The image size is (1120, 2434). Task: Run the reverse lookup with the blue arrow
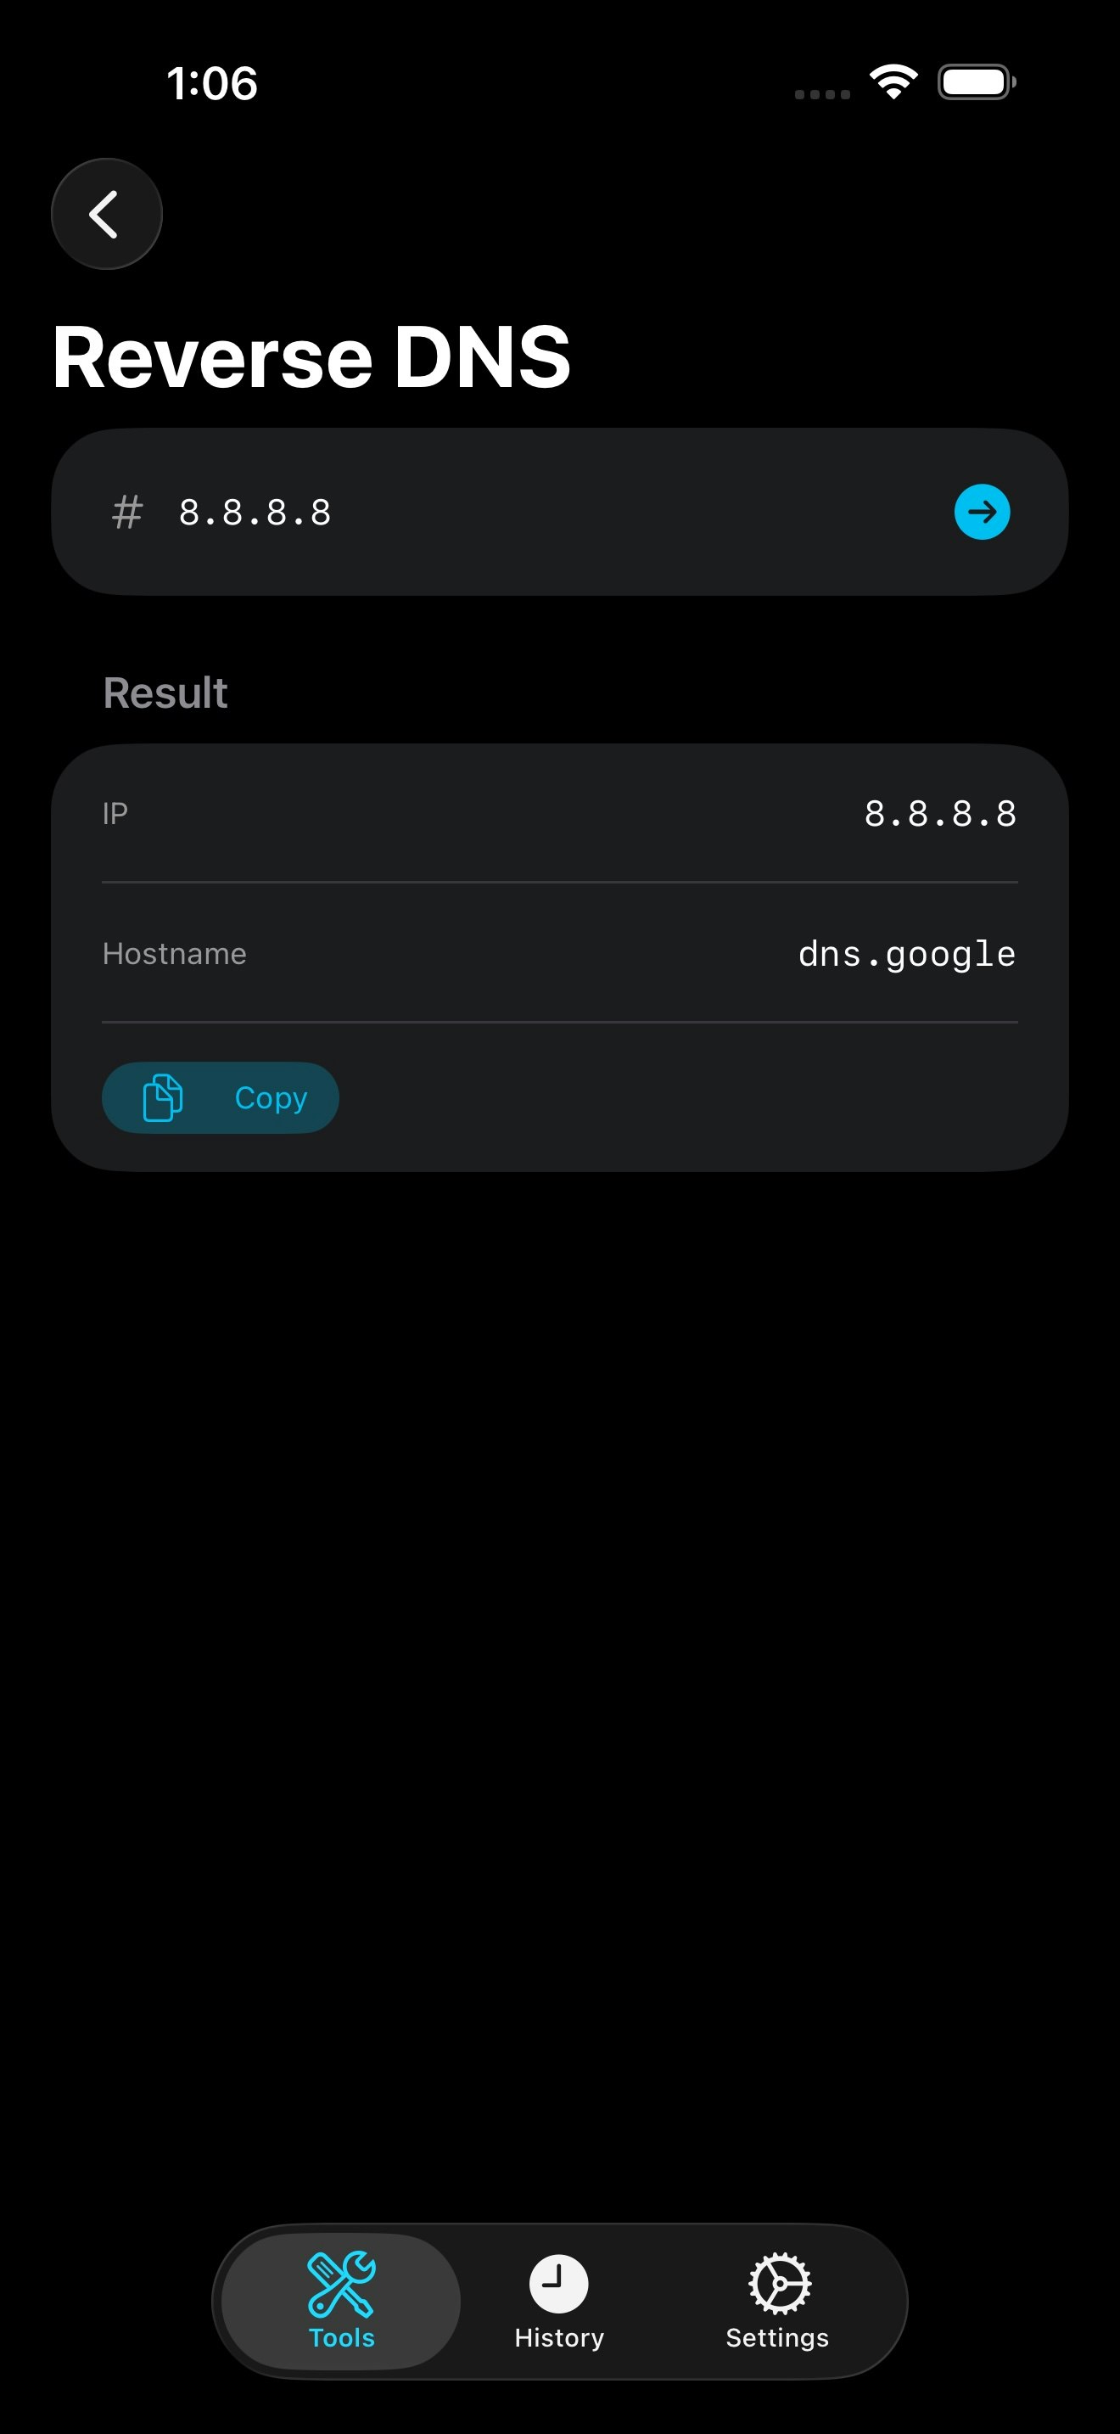[983, 512]
